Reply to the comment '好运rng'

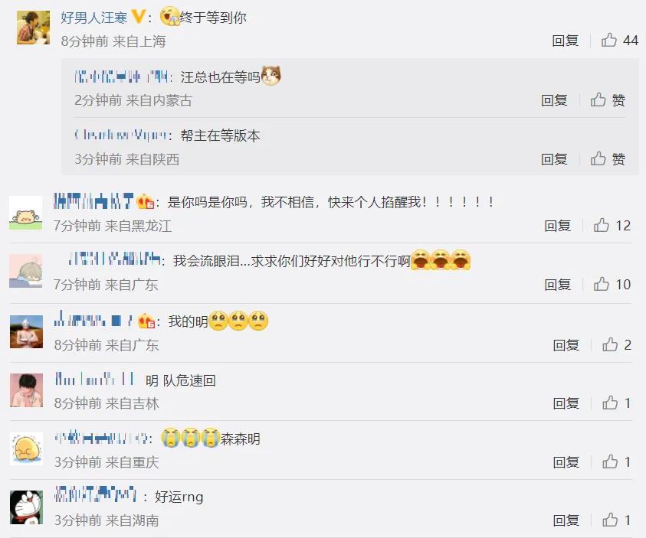pos(566,520)
